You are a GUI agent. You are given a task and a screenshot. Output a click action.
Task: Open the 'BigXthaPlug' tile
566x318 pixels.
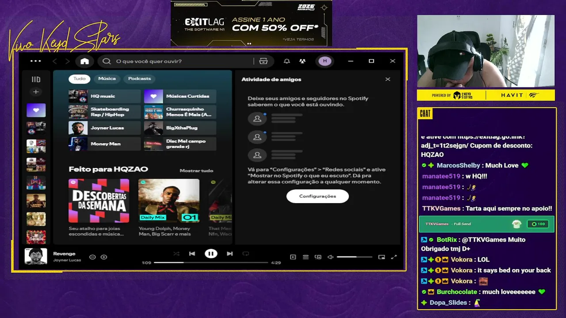pos(180,128)
